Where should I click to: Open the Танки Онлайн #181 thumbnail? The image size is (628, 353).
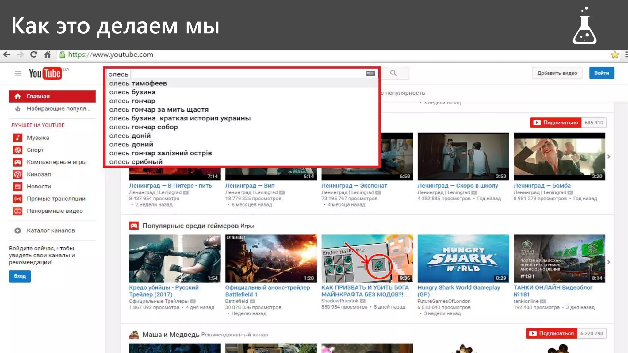(x=559, y=258)
